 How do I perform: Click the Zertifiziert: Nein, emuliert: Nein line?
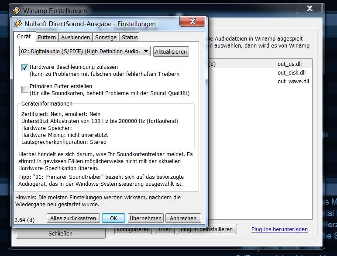click(x=61, y=114)
